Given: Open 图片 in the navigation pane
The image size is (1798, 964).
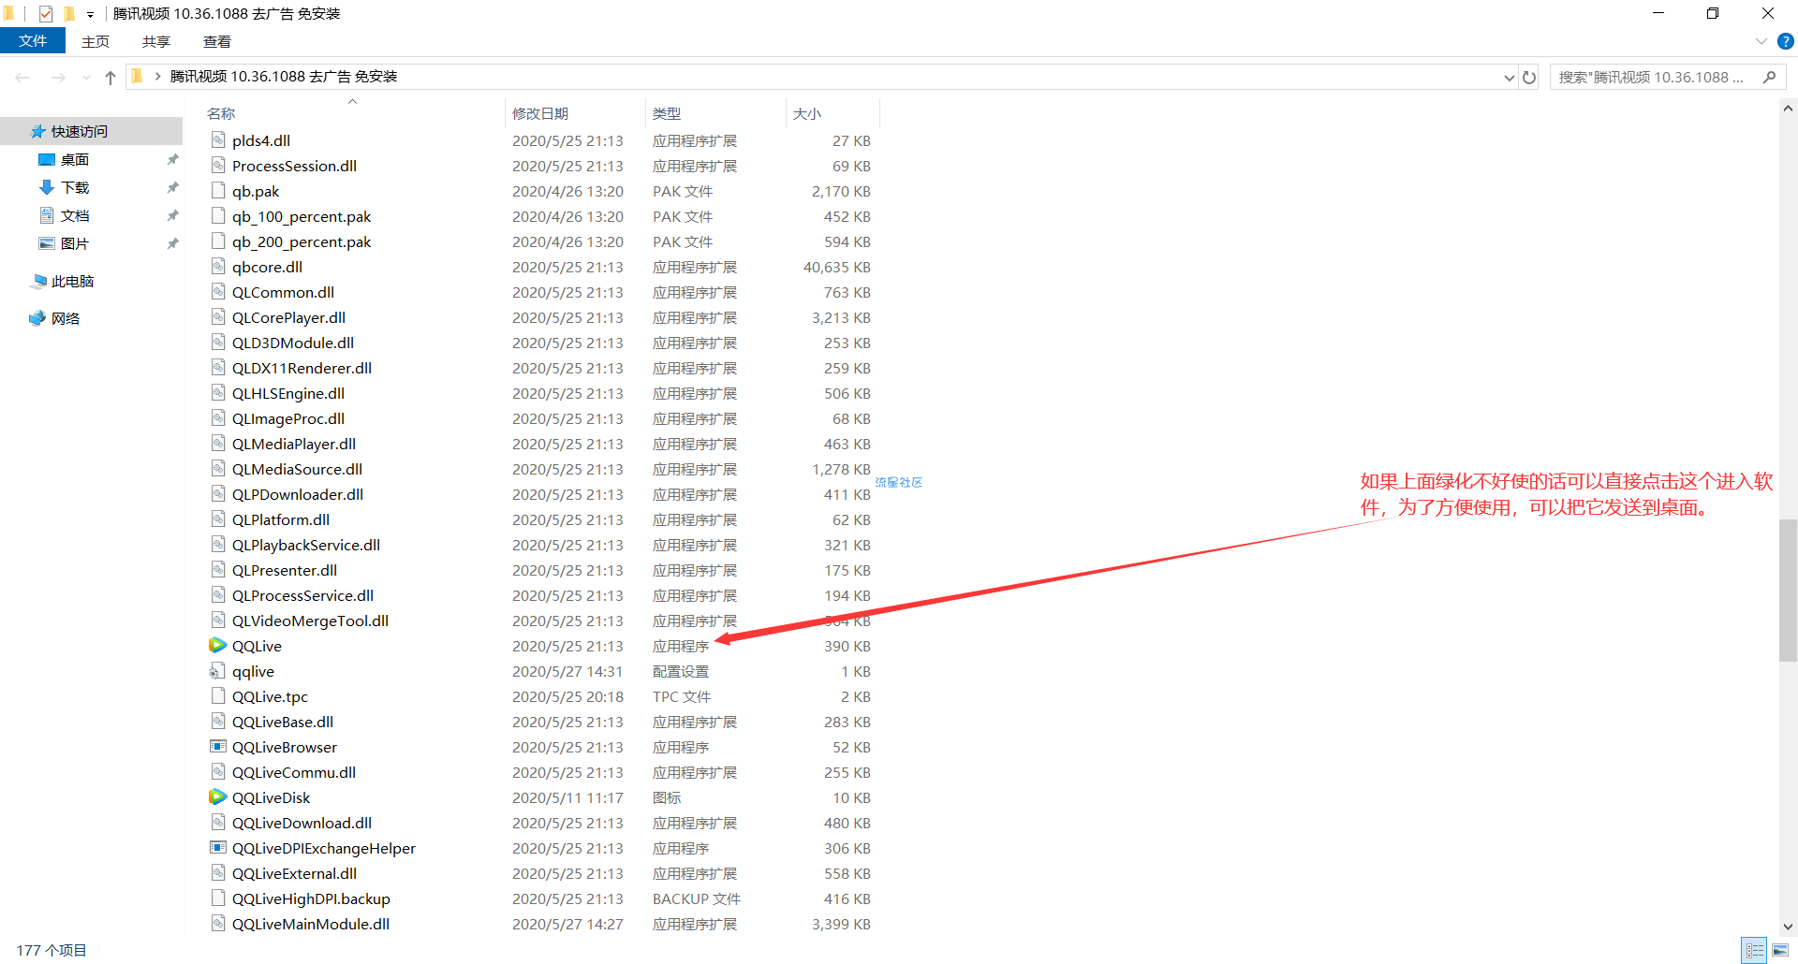Looking at the screenshot, I should [x=75, y=244].
